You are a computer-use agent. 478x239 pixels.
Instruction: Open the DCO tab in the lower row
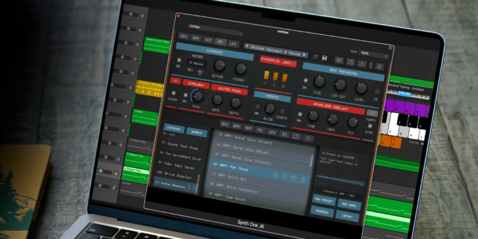click(x=224, y=124)
